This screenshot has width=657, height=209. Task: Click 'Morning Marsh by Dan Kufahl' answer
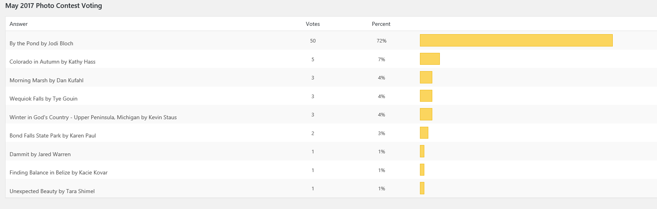[47, 80]
